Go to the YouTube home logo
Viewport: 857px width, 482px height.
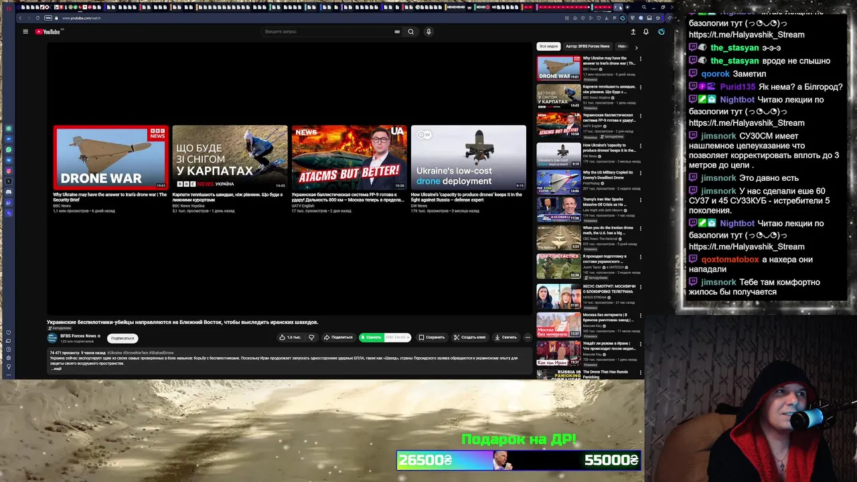(x=48, y=31)
